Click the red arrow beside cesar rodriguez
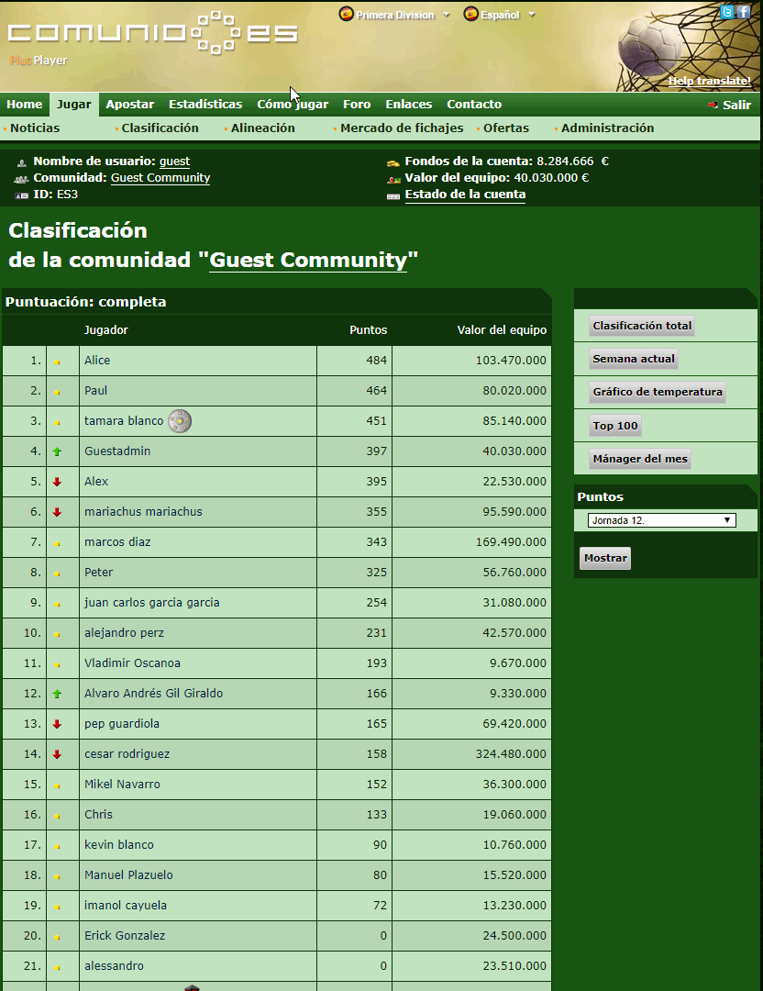The height and width of the screenshot is (991, 763). 57,754
